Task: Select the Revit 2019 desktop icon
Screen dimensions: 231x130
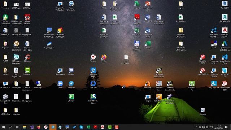Action: click(x=225, y=5)
